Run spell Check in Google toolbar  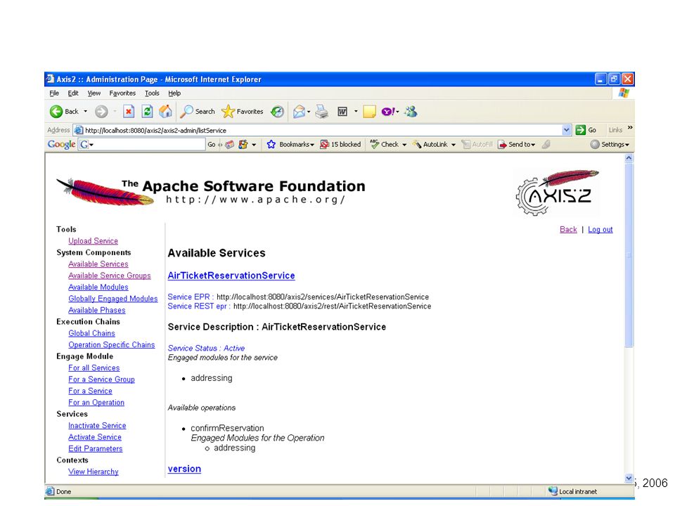[x=385, y=145]
